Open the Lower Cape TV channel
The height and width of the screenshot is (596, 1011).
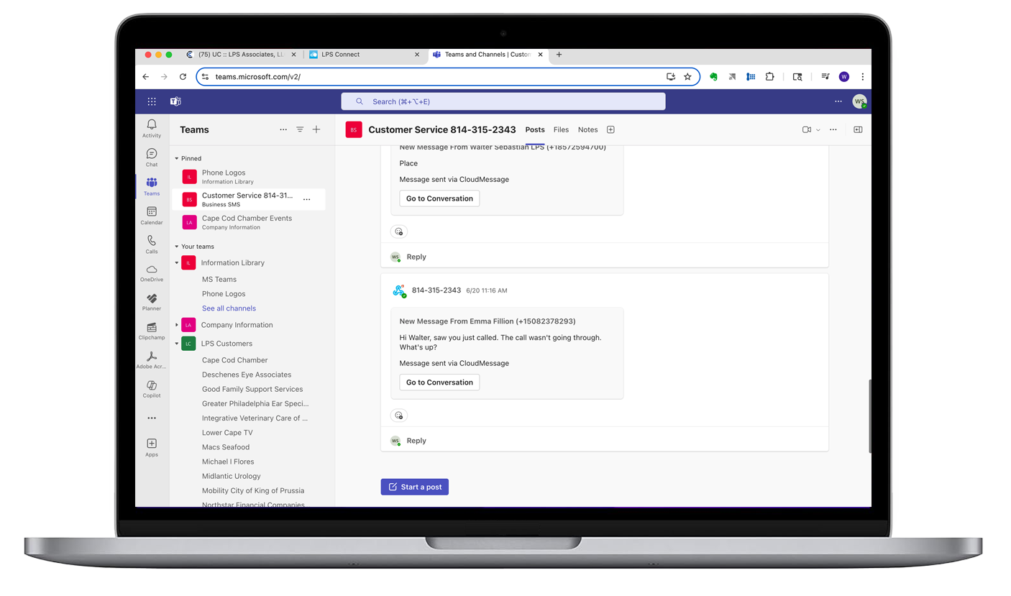pyautogui.click(x=227, y=433)
